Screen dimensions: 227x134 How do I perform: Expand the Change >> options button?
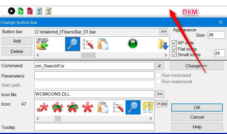pos(196,66)
